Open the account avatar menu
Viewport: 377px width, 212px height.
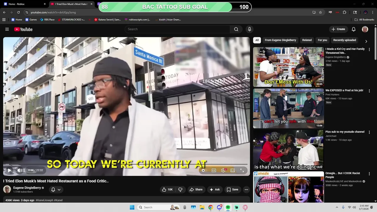(365, 29)
